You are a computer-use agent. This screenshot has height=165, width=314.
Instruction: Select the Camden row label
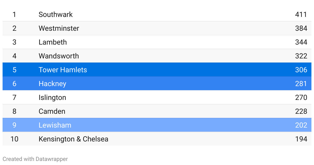point(52,111)
